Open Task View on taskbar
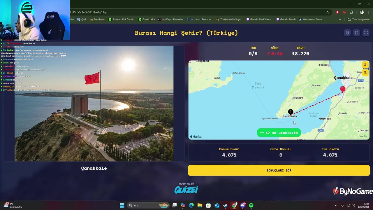This screenshot has height=210, width=373. point(174,205)
